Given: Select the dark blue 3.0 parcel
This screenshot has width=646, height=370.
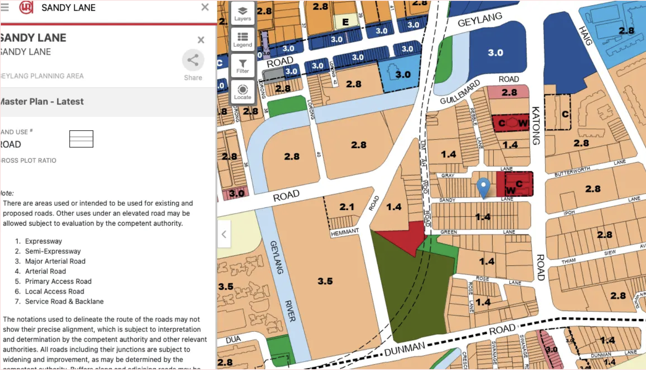Looking at the screenshot, I should pos(495,53).
